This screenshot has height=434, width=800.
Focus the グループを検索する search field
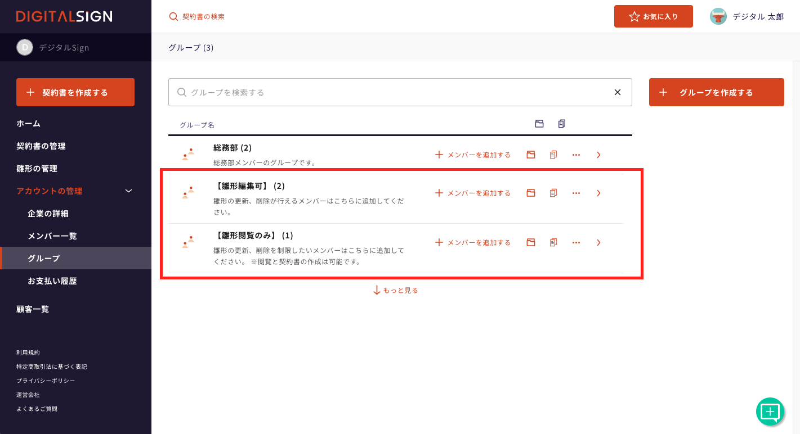[x=394, y=92]
